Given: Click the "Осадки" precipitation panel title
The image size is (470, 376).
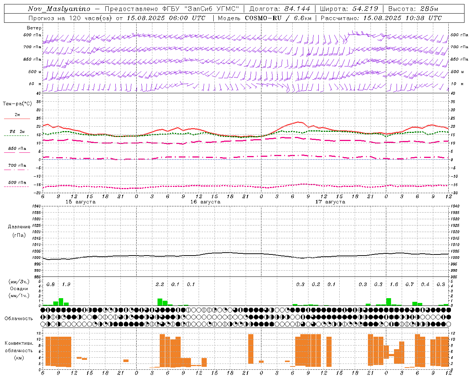Looking at the screenshot, I should click(19, 289).
